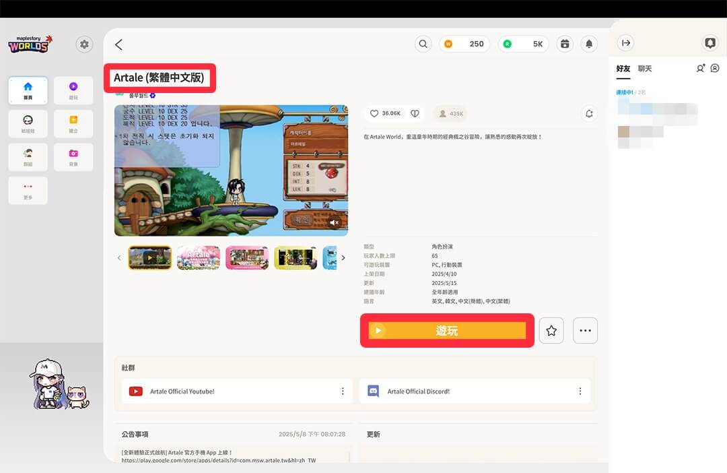Click the pink camera icon in the sidebar
This screenshot has height=473, width=727.
(73, 156)
